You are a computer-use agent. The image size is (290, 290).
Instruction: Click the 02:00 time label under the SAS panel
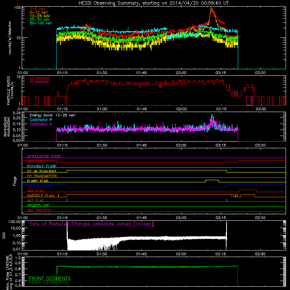pyautogui.click(x=181, y=254)
